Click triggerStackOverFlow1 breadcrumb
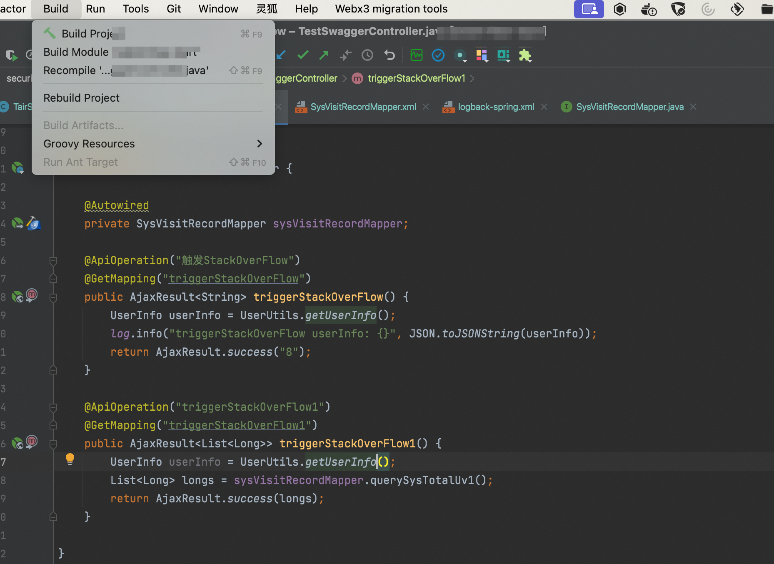774x564 pixels. [417, 78]
